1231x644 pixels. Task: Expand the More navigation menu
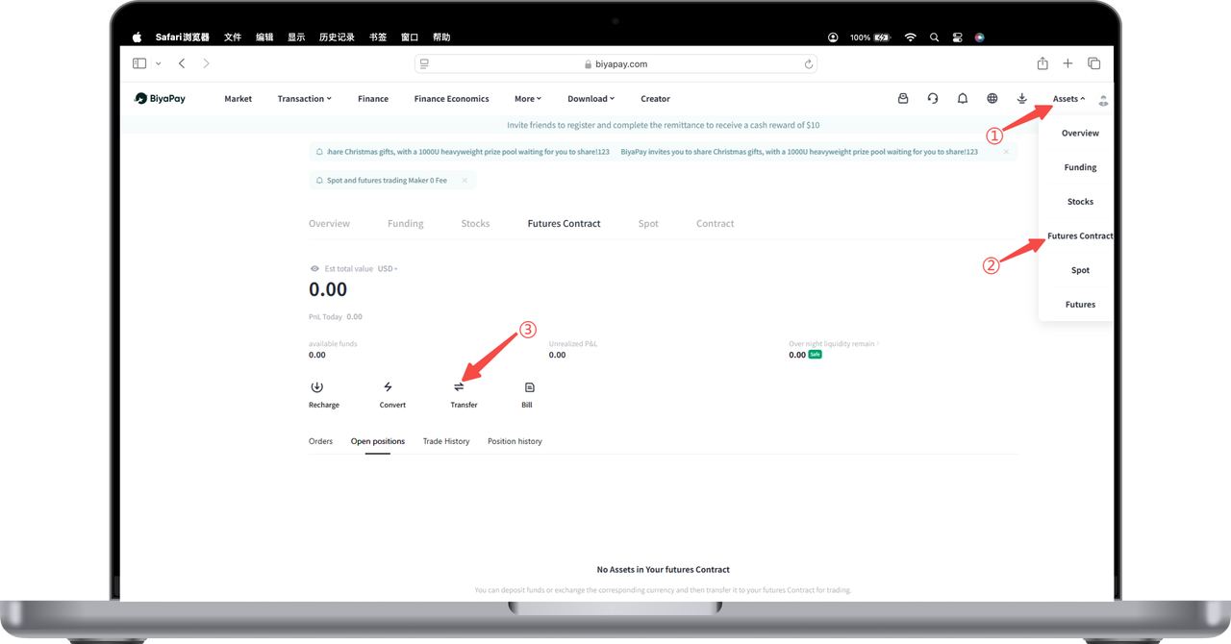coord(528,99)
